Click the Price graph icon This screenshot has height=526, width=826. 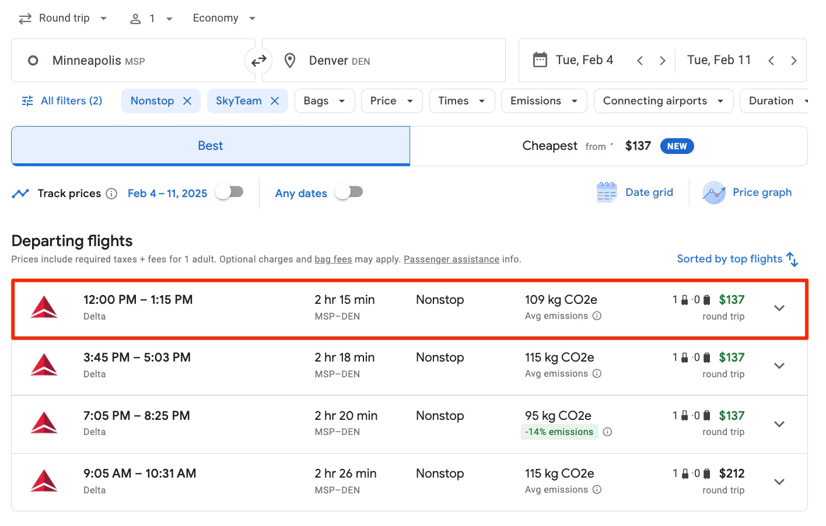coord(714,192)
